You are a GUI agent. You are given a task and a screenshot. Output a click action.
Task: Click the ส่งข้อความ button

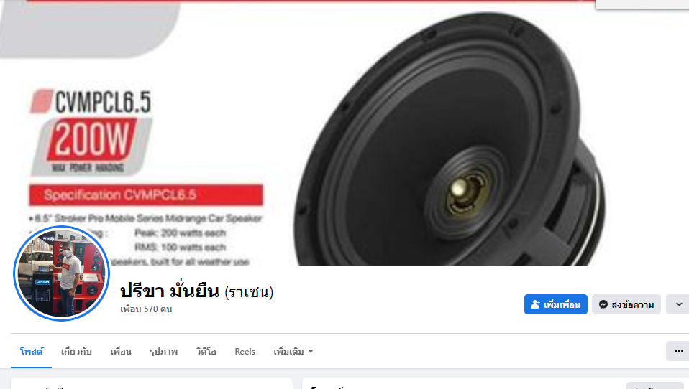(626, 304)
